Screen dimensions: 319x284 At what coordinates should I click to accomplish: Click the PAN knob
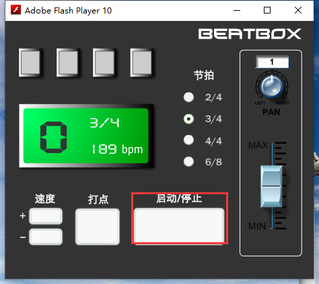(272, 86)
